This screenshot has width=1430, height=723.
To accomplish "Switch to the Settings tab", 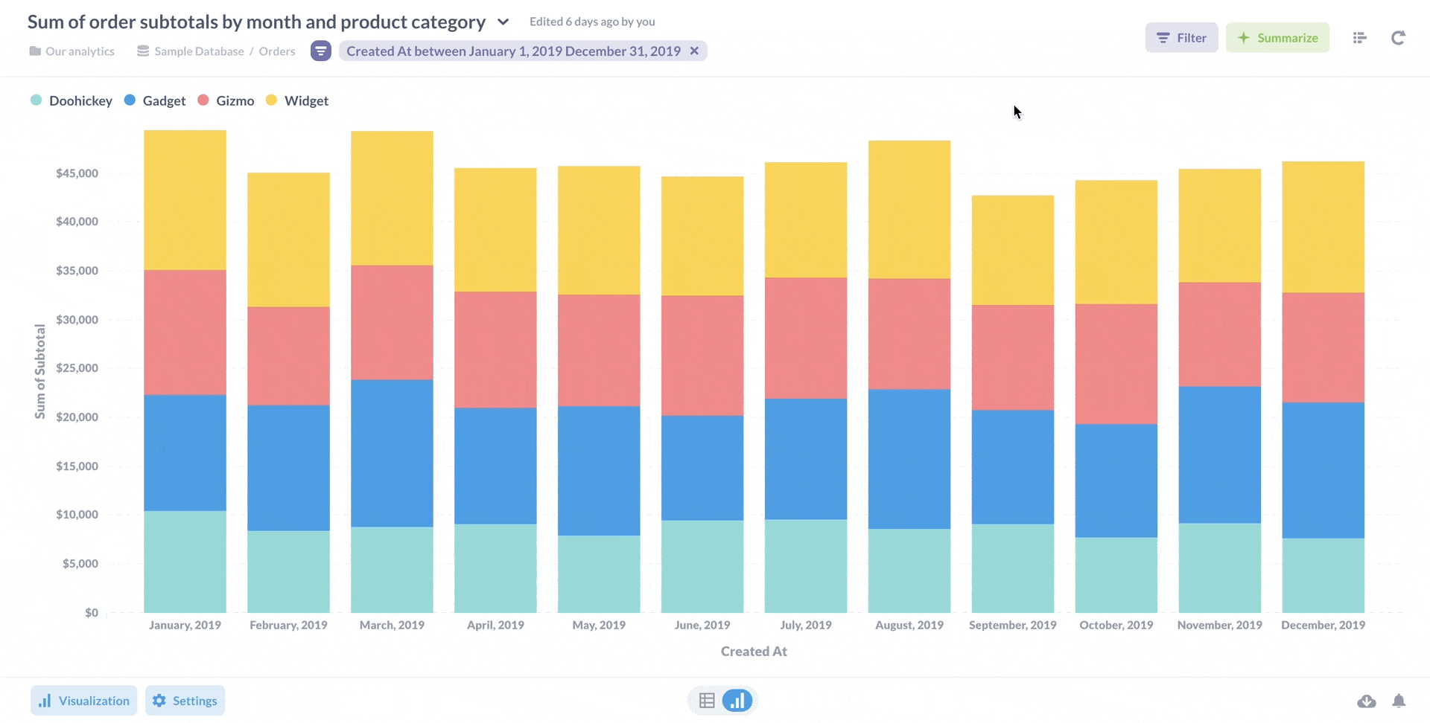I will click(x=185, y=700).
